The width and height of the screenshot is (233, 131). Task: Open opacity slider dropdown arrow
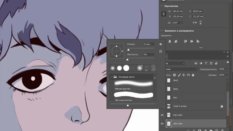(227, 69)
